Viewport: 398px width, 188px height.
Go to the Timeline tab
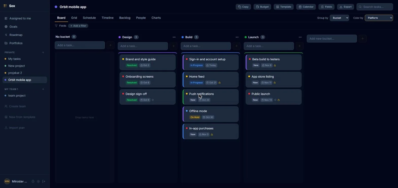108,18
